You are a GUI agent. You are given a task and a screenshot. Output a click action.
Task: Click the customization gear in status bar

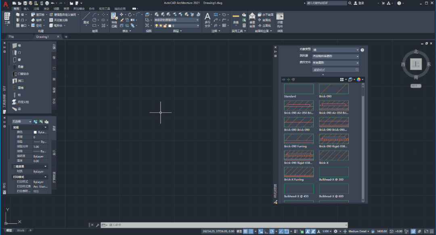point(335,231)
